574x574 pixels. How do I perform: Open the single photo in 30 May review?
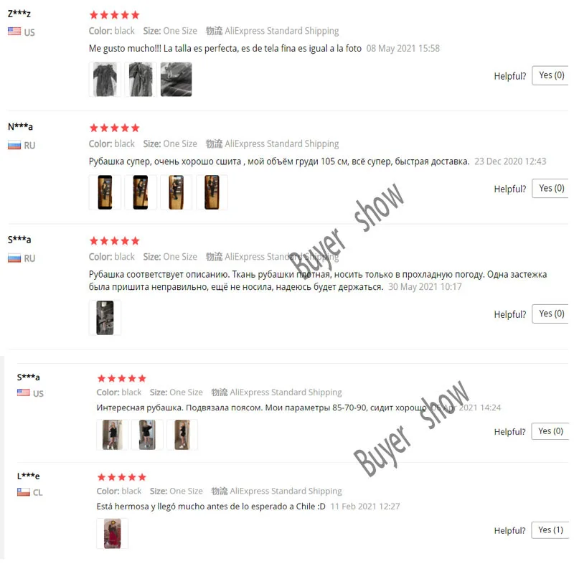coord(105,318)
